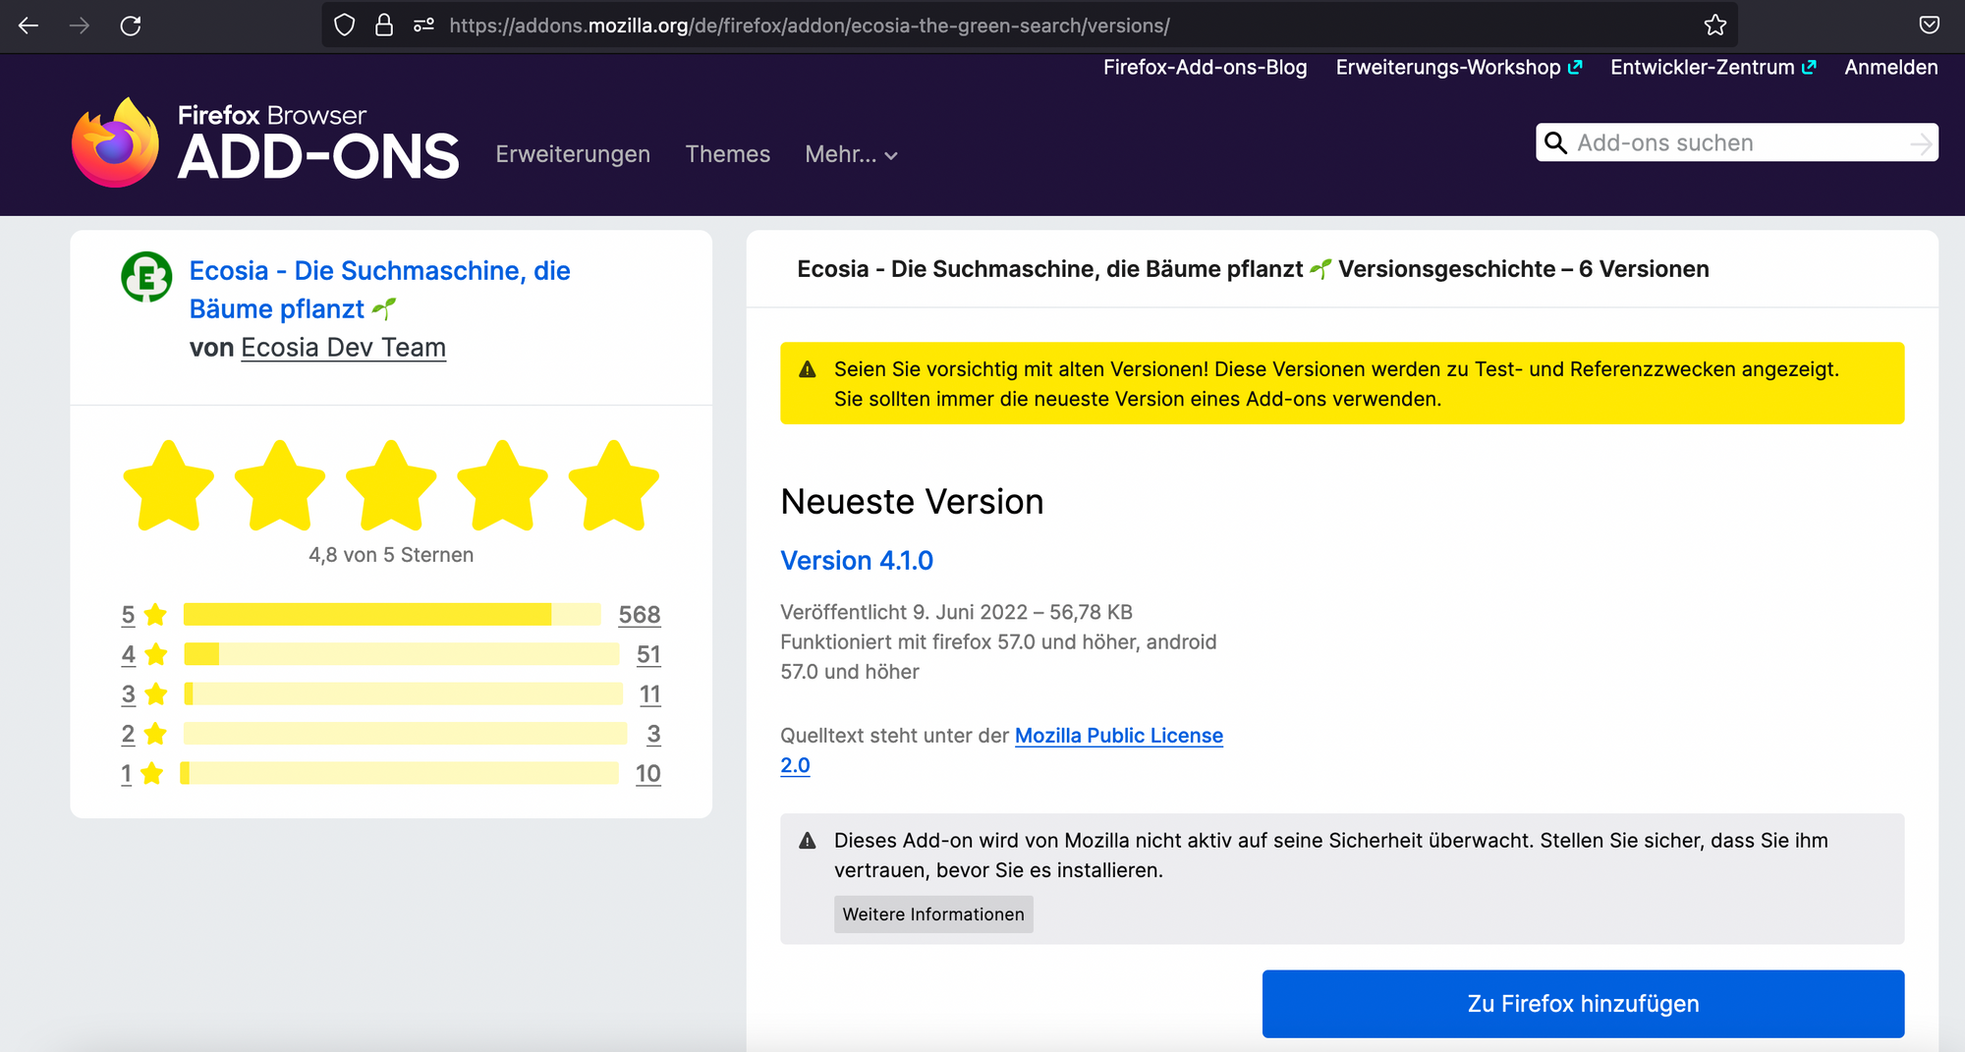Screen dimensions: 1965x1052
Task: Click the browser address bar URL
Action: click(x=810, y=26)
